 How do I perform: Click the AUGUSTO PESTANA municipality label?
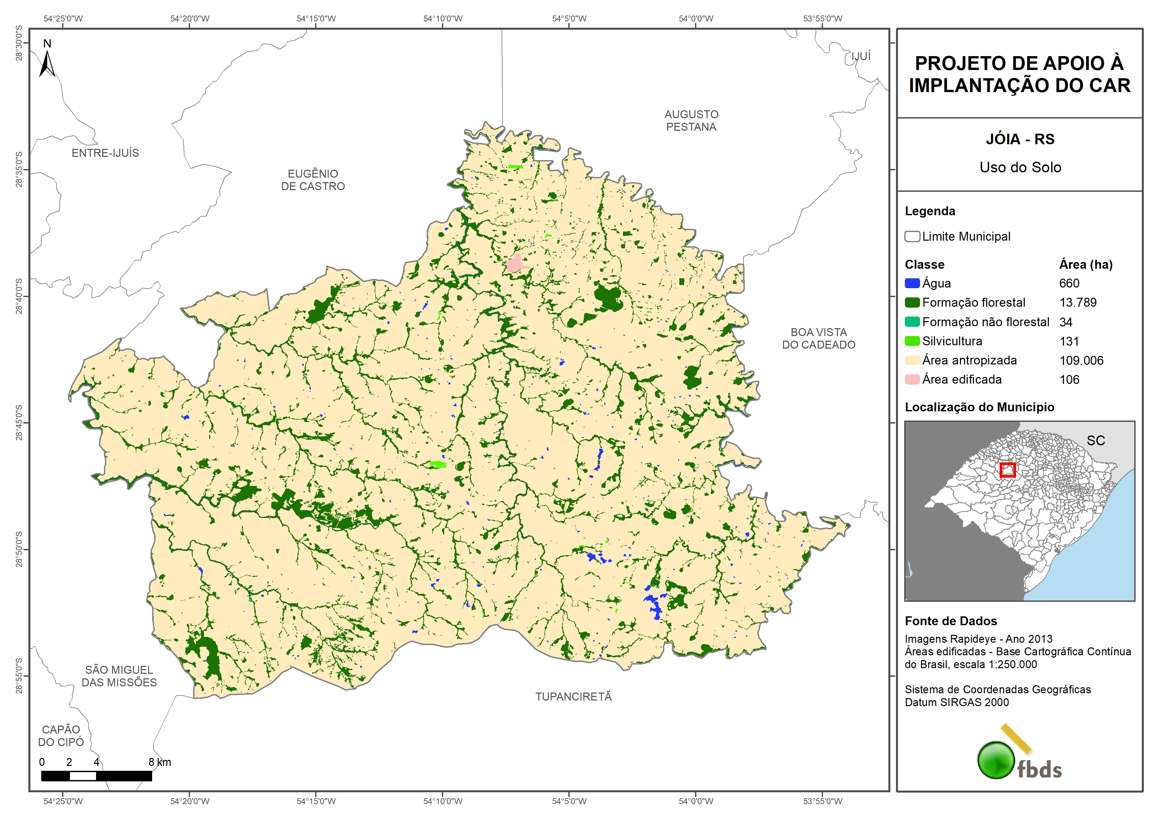pyautogui.click(x=691, y=120)
